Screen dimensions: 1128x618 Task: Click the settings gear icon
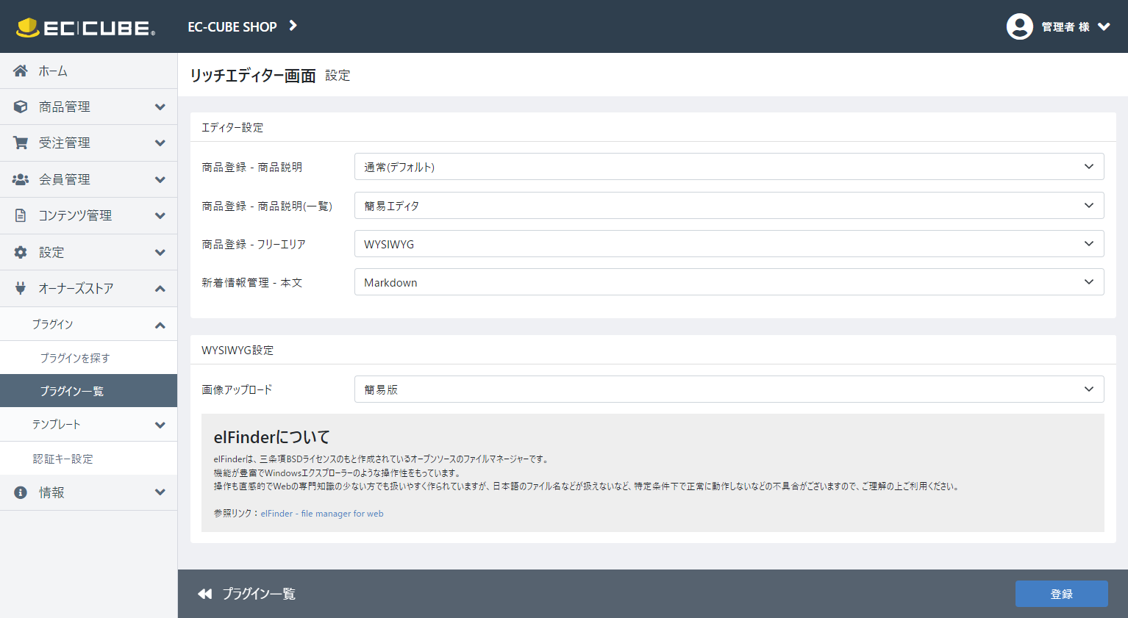pyautogui.click(x=21, y=252)
